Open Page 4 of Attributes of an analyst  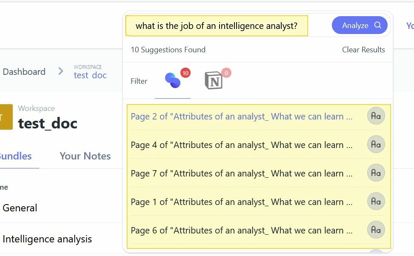tap(242, 145)
